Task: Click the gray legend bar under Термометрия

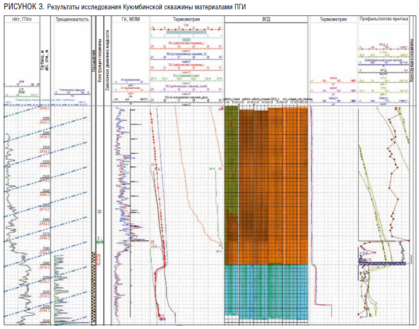Action: (x=187, y=32)
